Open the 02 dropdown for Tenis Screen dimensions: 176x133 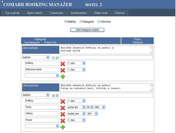90,107
